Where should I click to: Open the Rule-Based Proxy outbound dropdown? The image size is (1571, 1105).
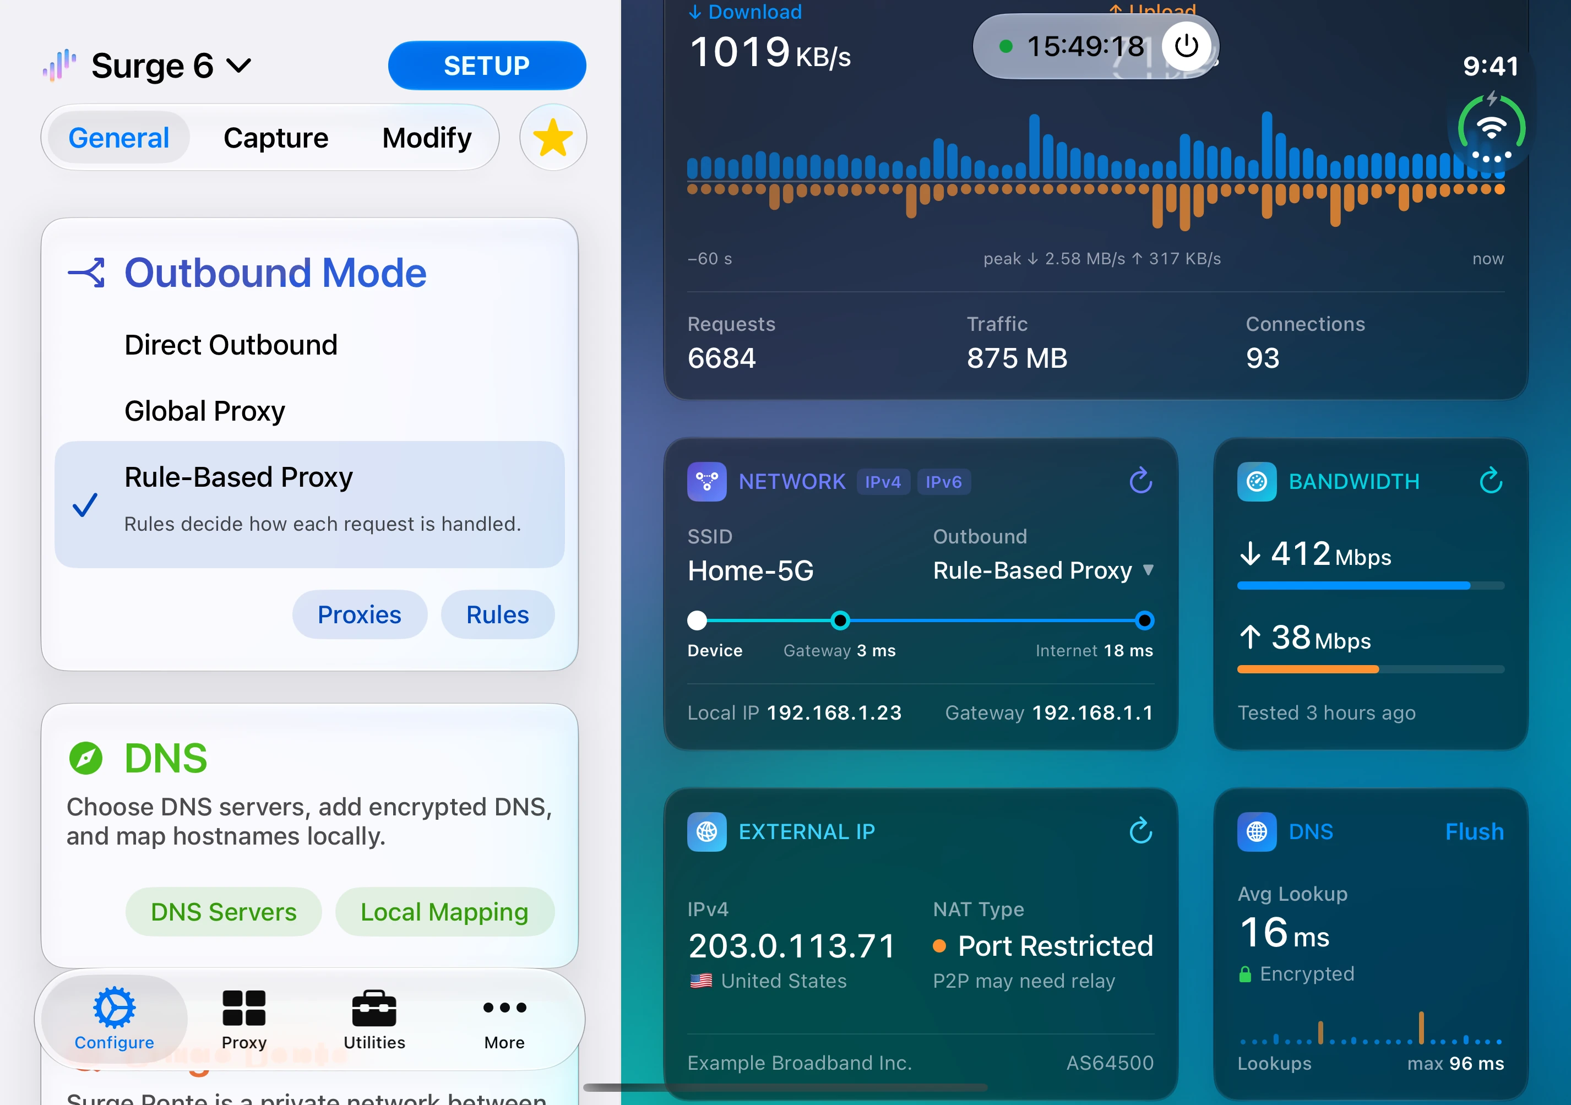pyautogui.click(x=1044, y=570)
